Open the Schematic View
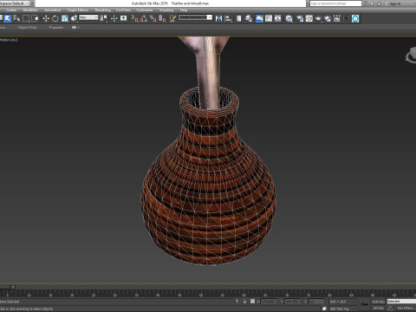 point(278,18)
